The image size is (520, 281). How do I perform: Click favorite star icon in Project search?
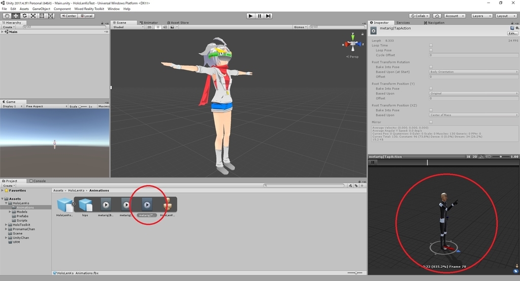362,186
